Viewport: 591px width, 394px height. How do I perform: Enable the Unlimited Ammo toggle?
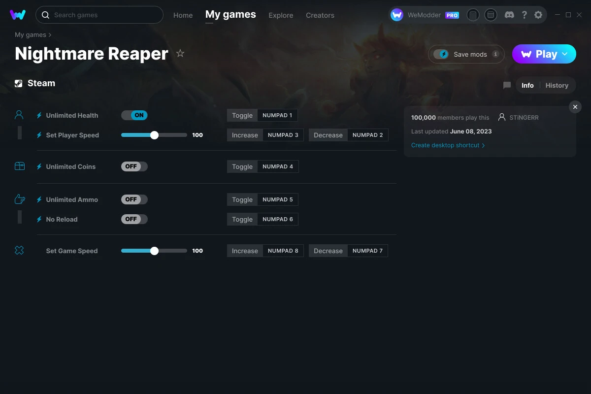click(134, 199)
